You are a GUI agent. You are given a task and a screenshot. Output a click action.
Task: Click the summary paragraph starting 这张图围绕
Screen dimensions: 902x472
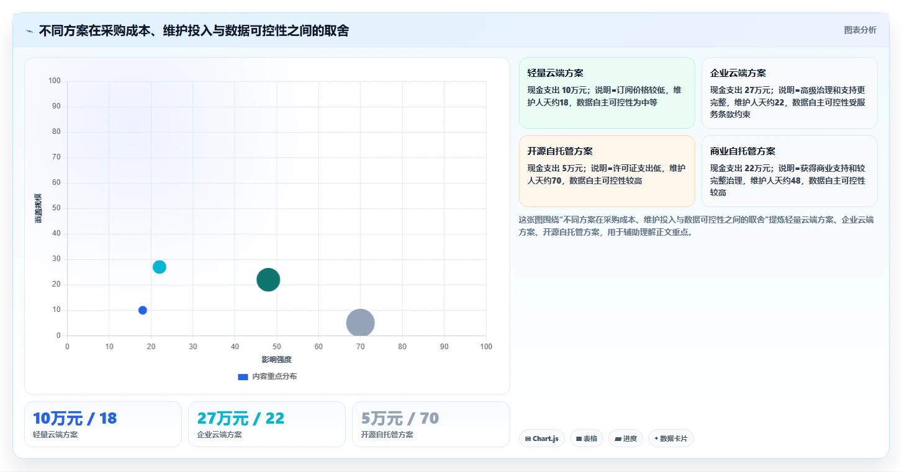[x=697, y=226]
